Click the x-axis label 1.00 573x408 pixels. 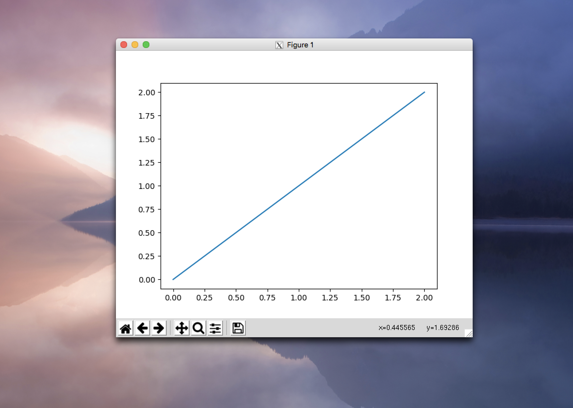[x=299, y=298]
